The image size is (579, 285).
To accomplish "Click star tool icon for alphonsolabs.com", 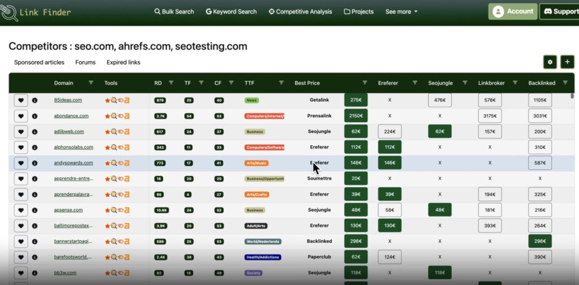I will 107,147.
